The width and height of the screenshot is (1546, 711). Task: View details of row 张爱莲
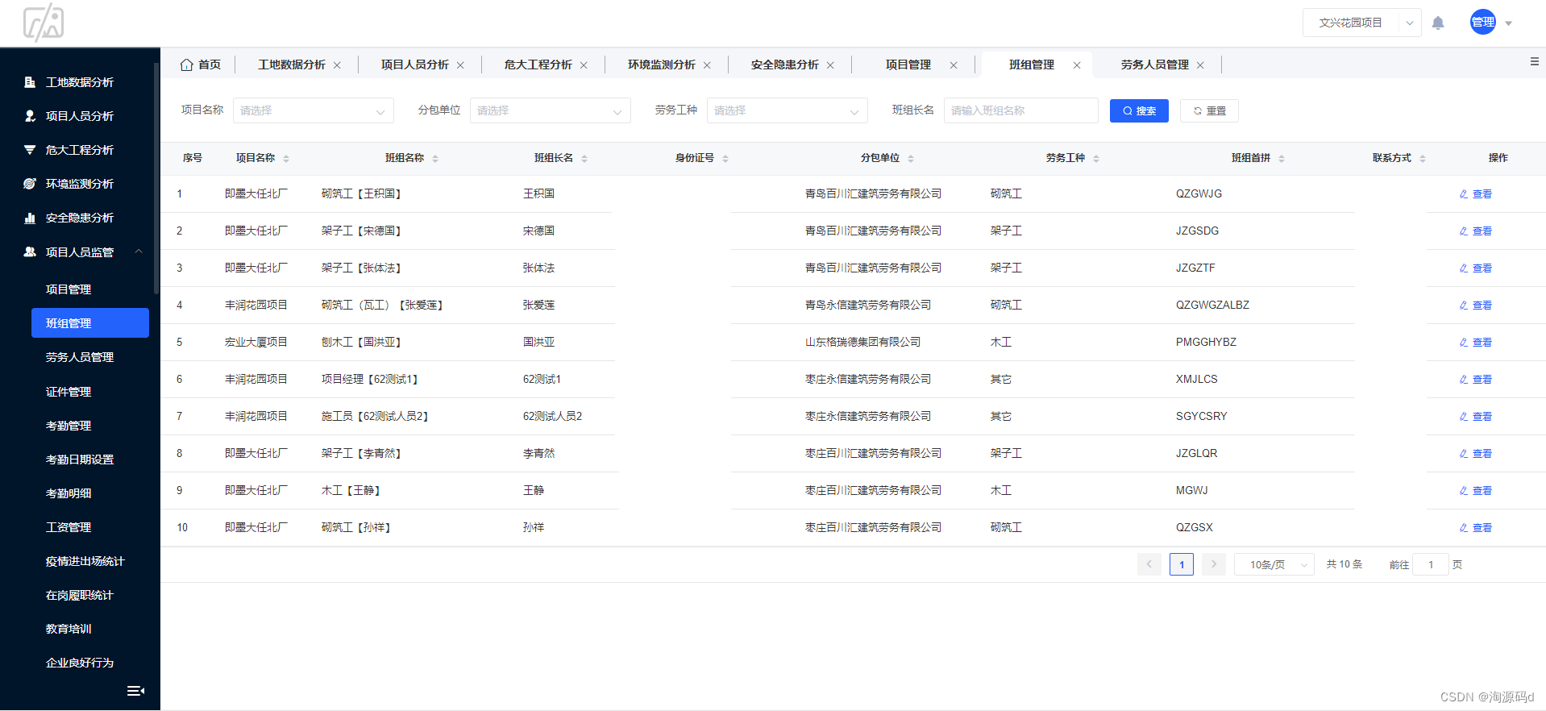pyautogui.click(x=1476, y=306)
